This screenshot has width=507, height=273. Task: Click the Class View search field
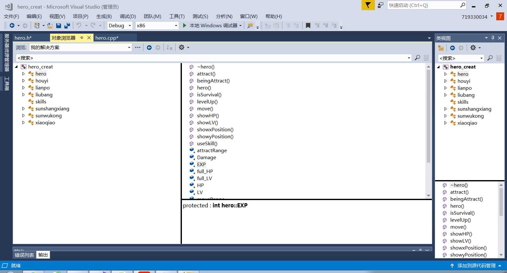click(x=461, y=58)
